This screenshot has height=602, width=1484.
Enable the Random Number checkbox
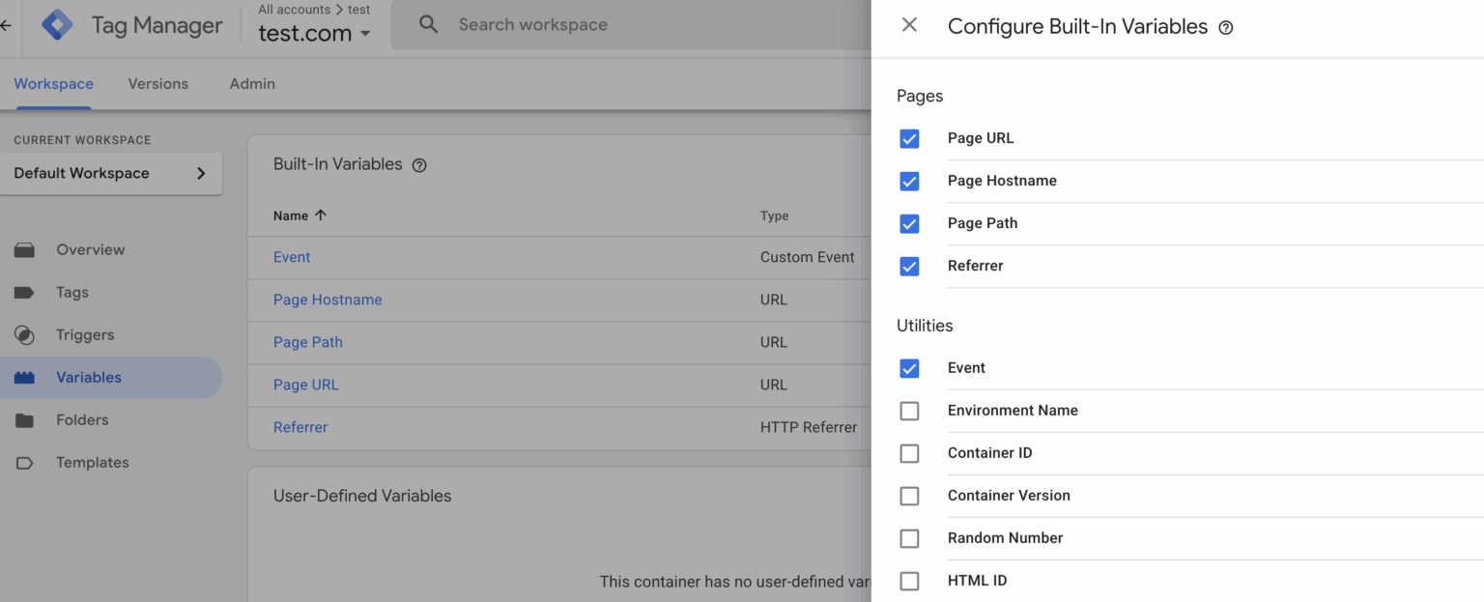[909, 538]
